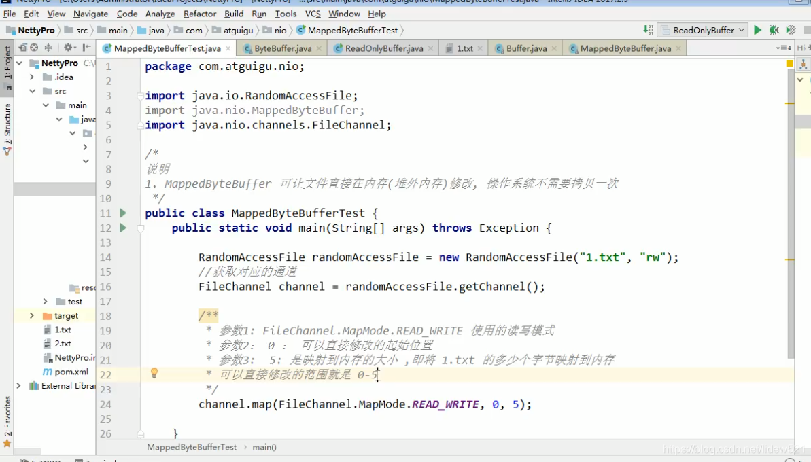Image resolution: width=811 pixels, height=462 pixels.
Task: Switch to ReadOnlyBuffer.java tab
Action: coord(384,48)
